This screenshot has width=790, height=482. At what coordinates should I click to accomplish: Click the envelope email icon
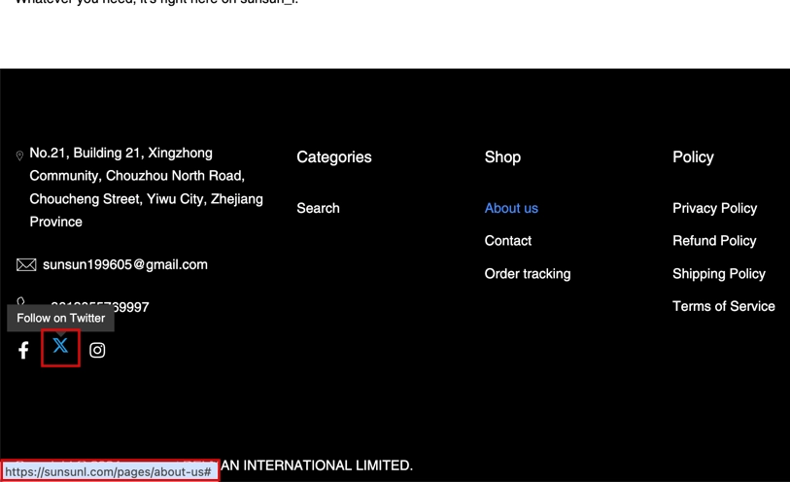(x=26, y=264)
